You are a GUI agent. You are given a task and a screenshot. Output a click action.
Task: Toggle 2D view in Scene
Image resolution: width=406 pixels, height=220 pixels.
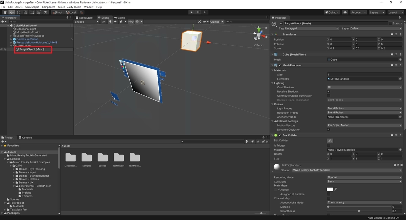pyautogui.click(x=104, y=22)
